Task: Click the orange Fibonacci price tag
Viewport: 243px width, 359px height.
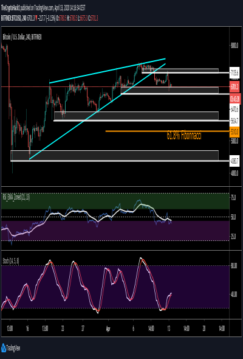Action: pyautogui.click(x=234, y=132)
